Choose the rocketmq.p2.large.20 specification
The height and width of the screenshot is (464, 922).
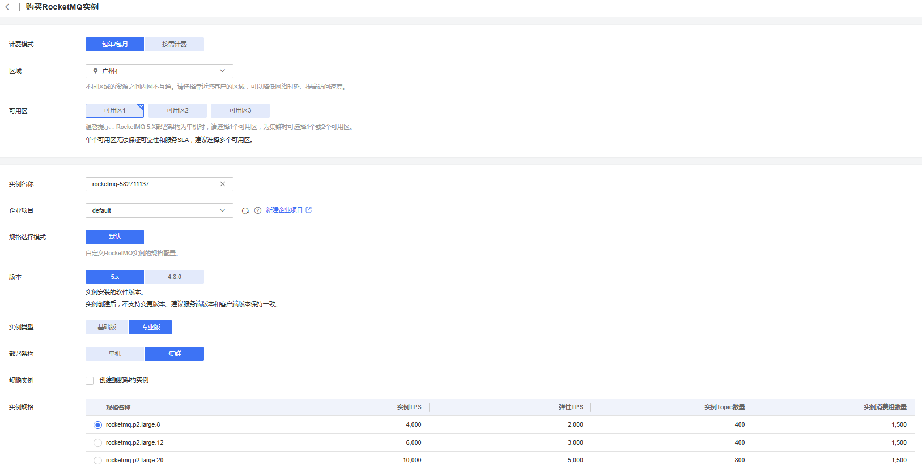click(97, 460)
